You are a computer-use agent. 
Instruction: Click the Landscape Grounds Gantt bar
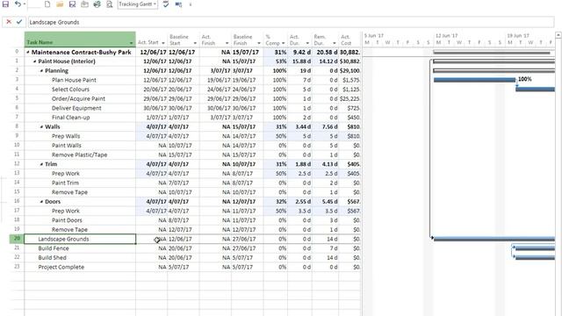coord(494,239)
